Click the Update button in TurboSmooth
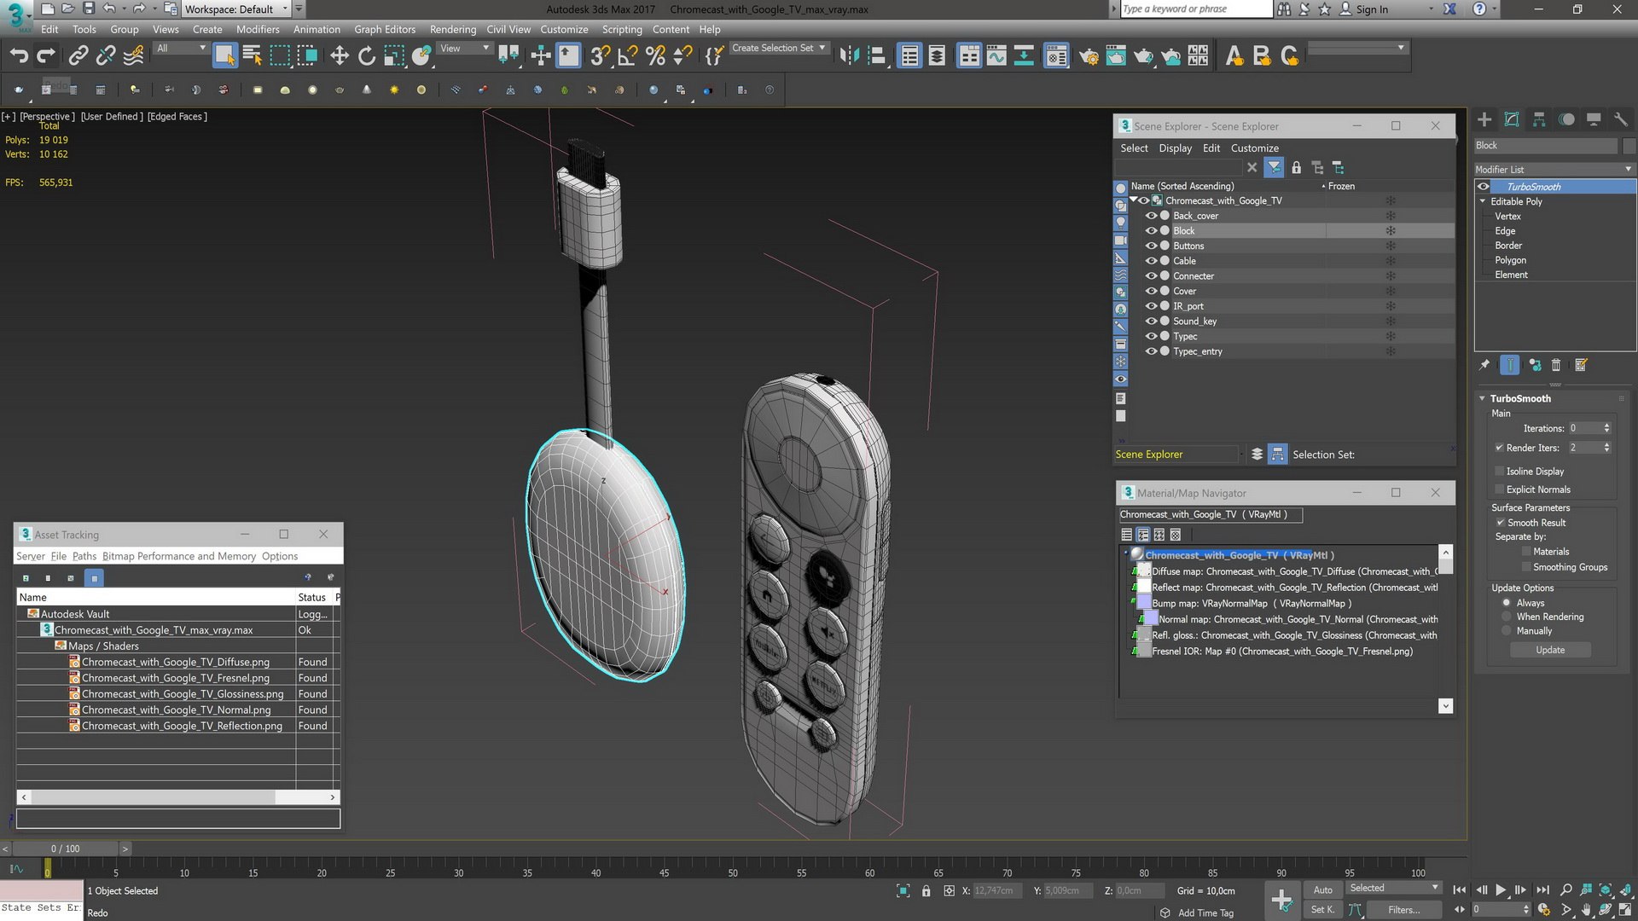 click(x=1550, y=650)
